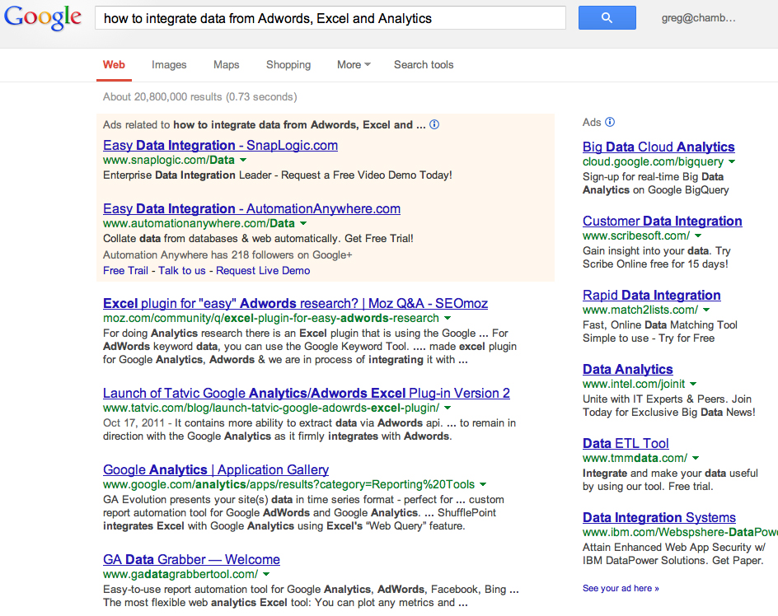Click www.ibm.com/Websphere-DataPower URL text
Viewport: 778px width, 616px height.
pos(680,532)
